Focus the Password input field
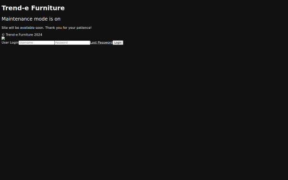Screen dimensions: 288x180 click(x=72, y=43)
